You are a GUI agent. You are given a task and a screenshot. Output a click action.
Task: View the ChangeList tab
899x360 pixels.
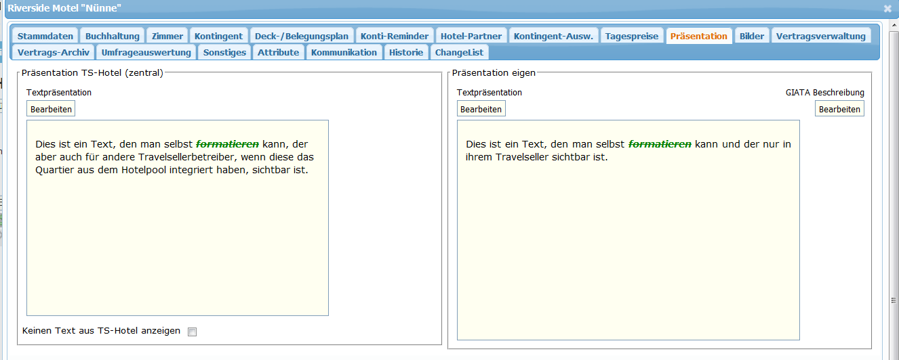pyautogui.click(x=459, y=52)
